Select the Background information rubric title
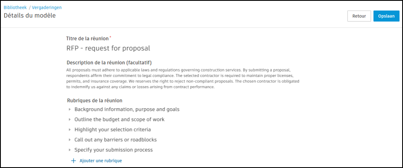Viewport: 403px width, 168px height. [127, 109]
